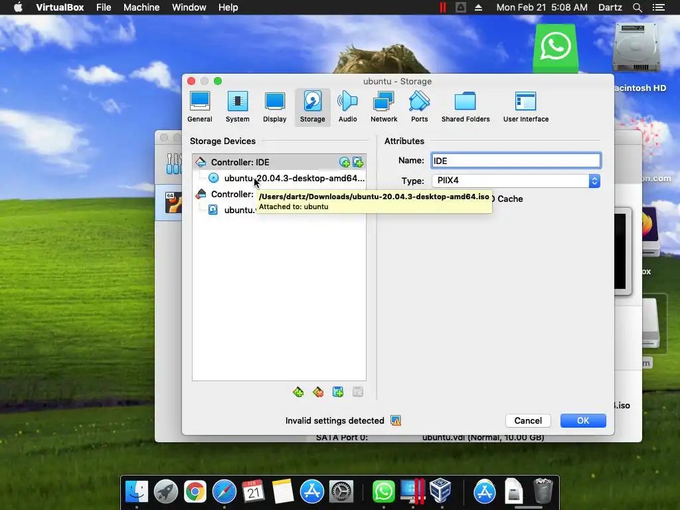Open Launchpad from the Dock

tap(165, 492)
